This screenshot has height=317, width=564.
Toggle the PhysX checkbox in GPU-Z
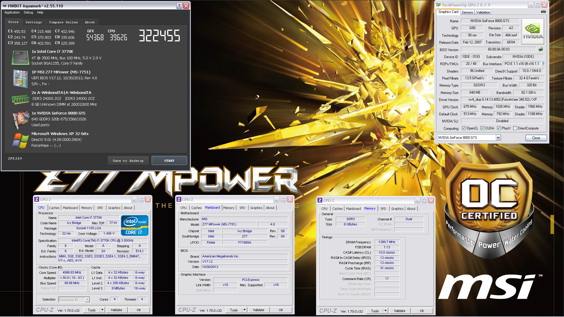499,128
